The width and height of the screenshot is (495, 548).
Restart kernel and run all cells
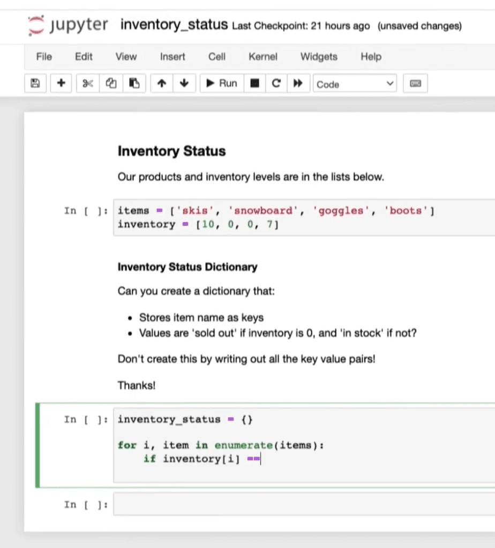298,83
